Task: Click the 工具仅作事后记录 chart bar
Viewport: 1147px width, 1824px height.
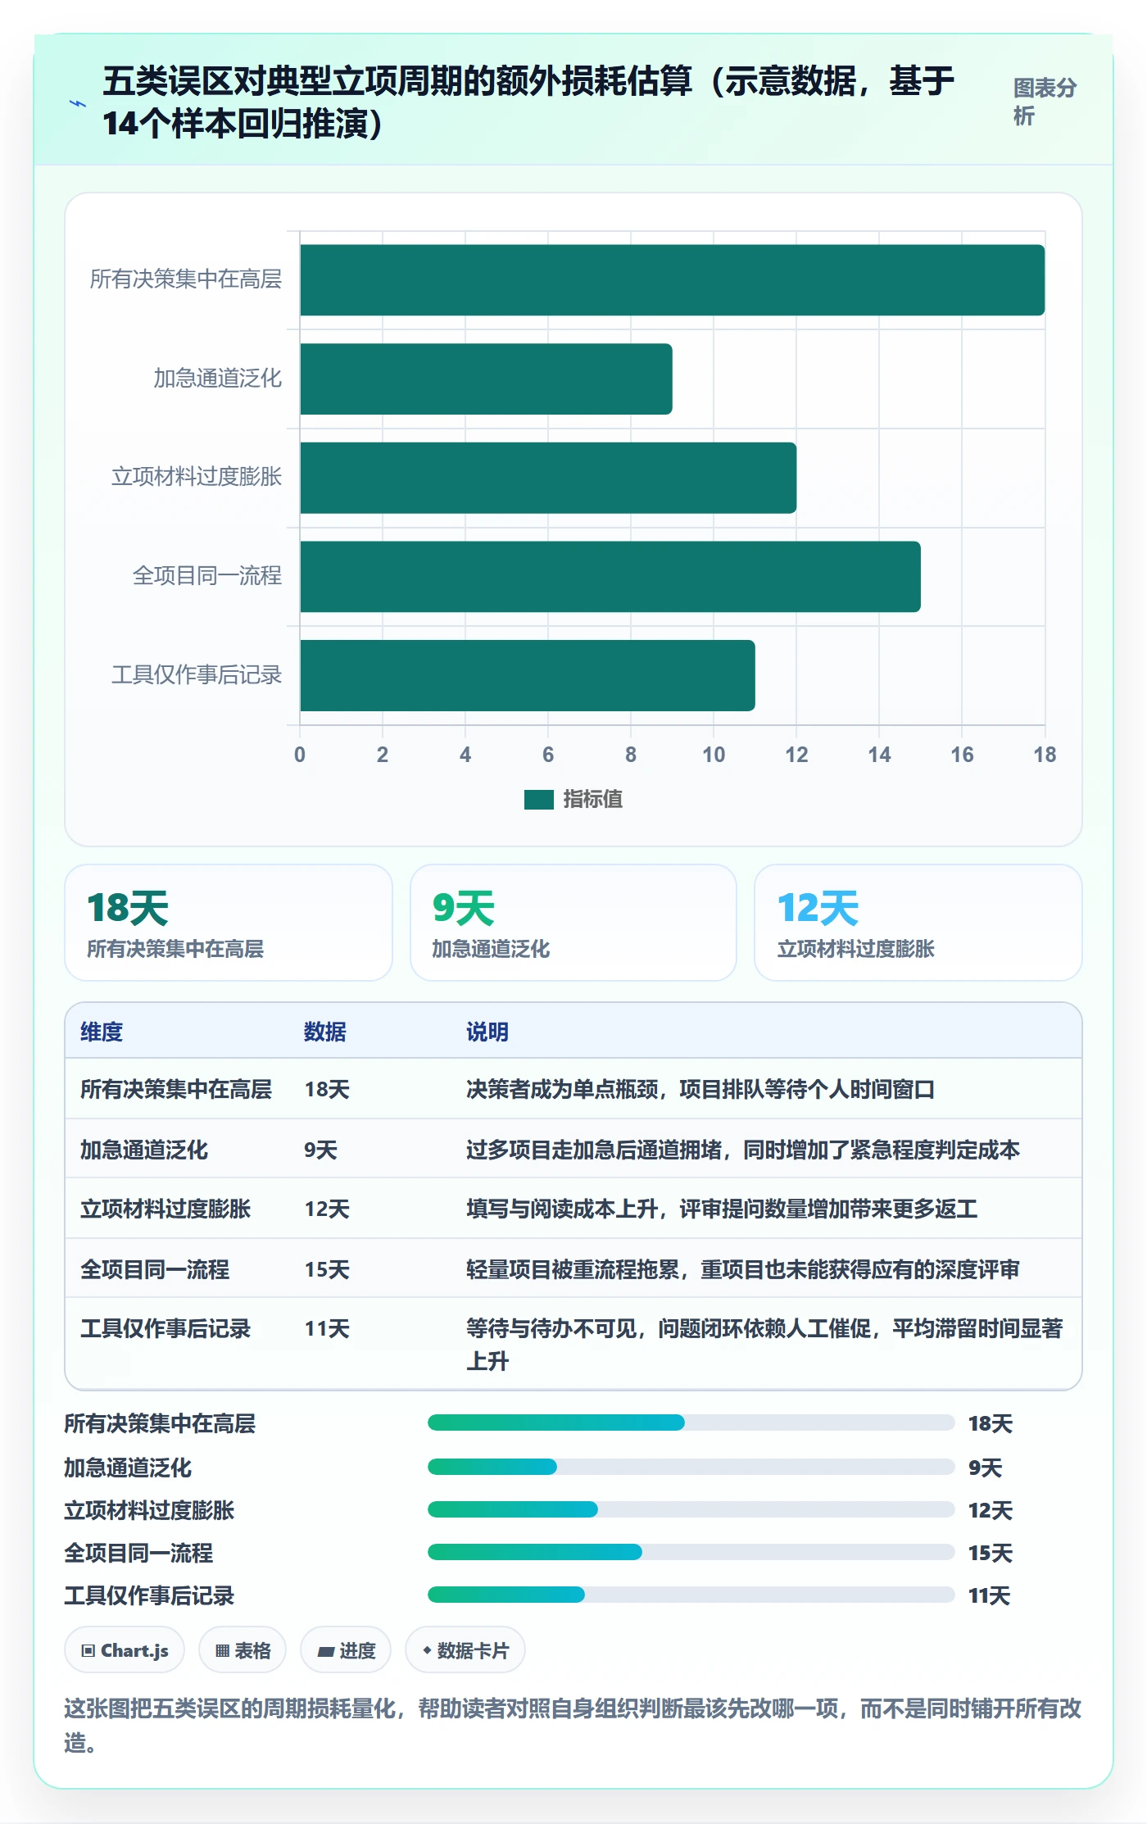Action: tap(528, 675)
